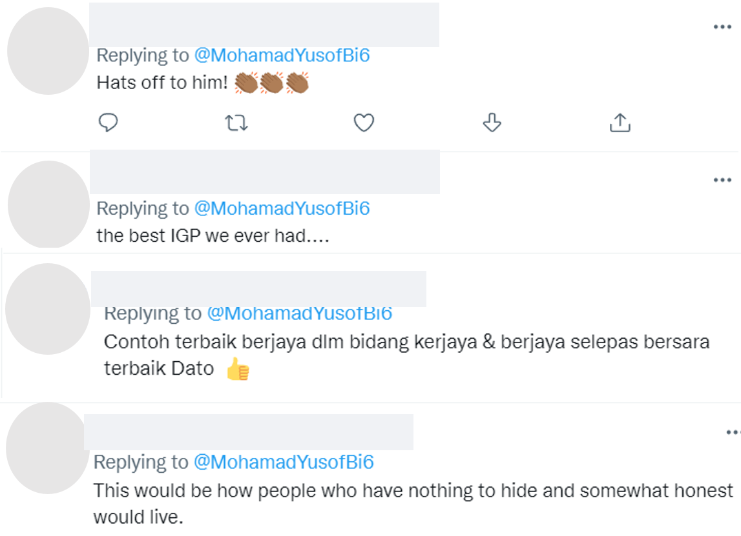Screen dimensions: 741x536
Task: Like the "Hats off to him!" tweet
Action: [364, 123]
